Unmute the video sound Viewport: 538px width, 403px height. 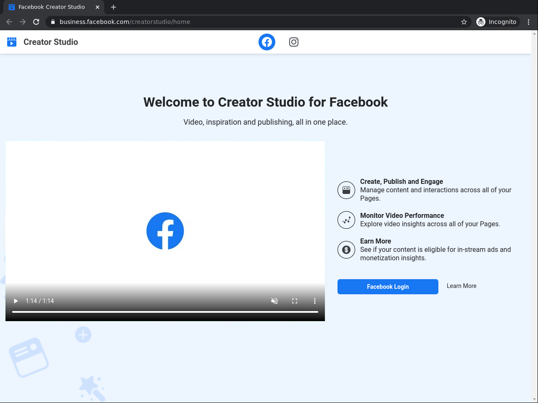pyautogui.click(x=274, y=301)
